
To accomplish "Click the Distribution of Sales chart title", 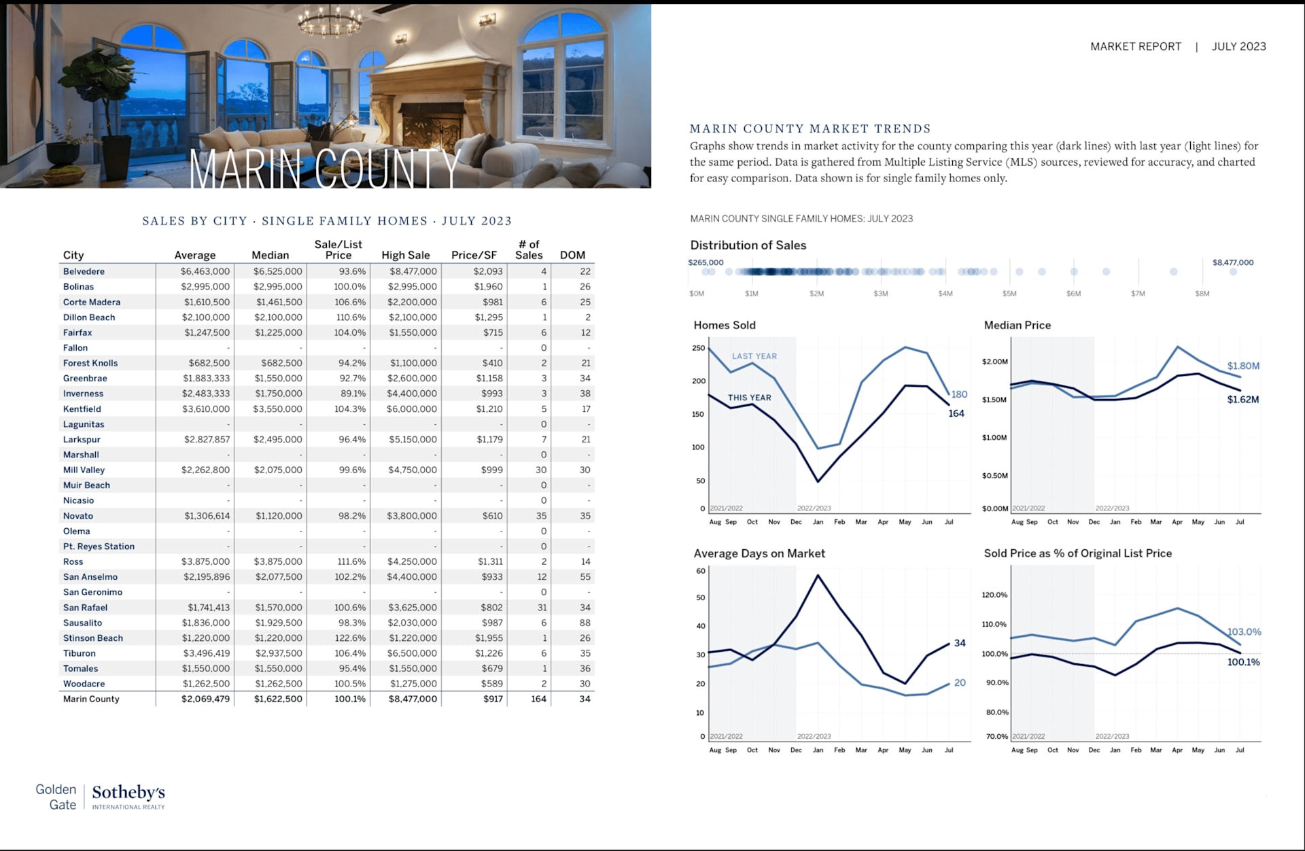I will 748,245.
